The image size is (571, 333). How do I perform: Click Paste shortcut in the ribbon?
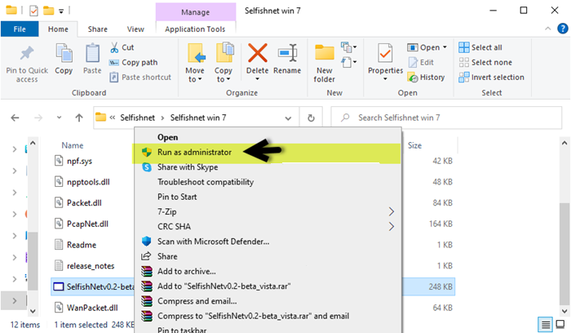pyautogui.click(x=140, y=78)
